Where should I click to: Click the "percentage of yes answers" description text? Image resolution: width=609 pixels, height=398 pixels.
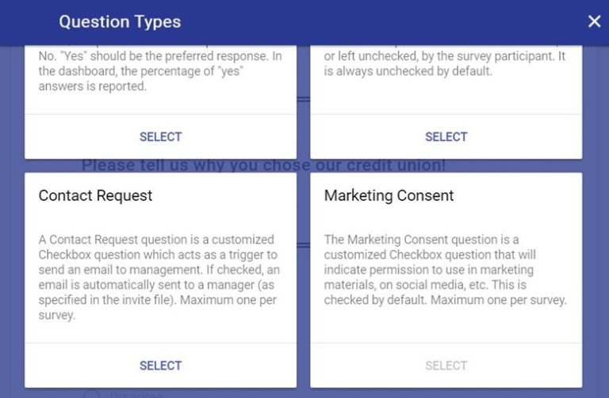[160, 71]
